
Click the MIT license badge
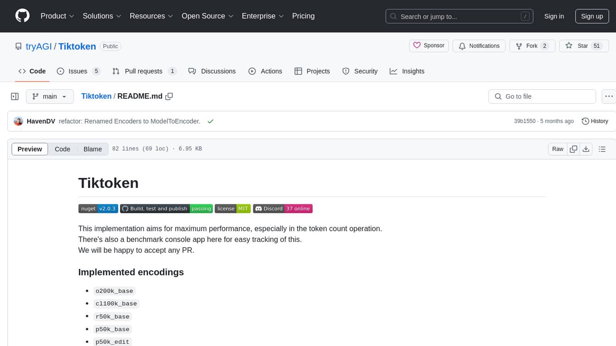232,208
